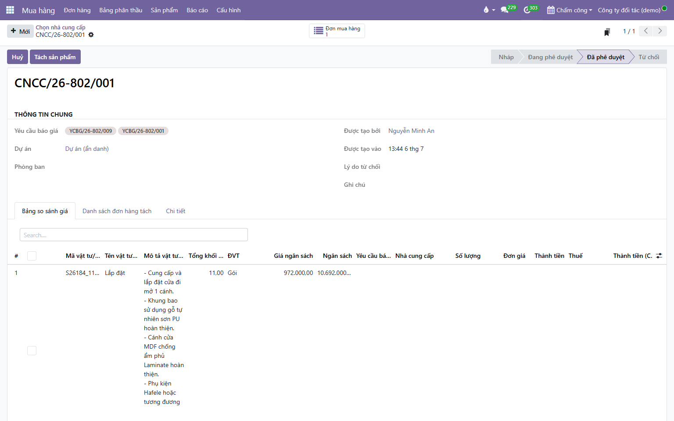Click the Huỷ button
674x421 pixels.
point(18,57)
